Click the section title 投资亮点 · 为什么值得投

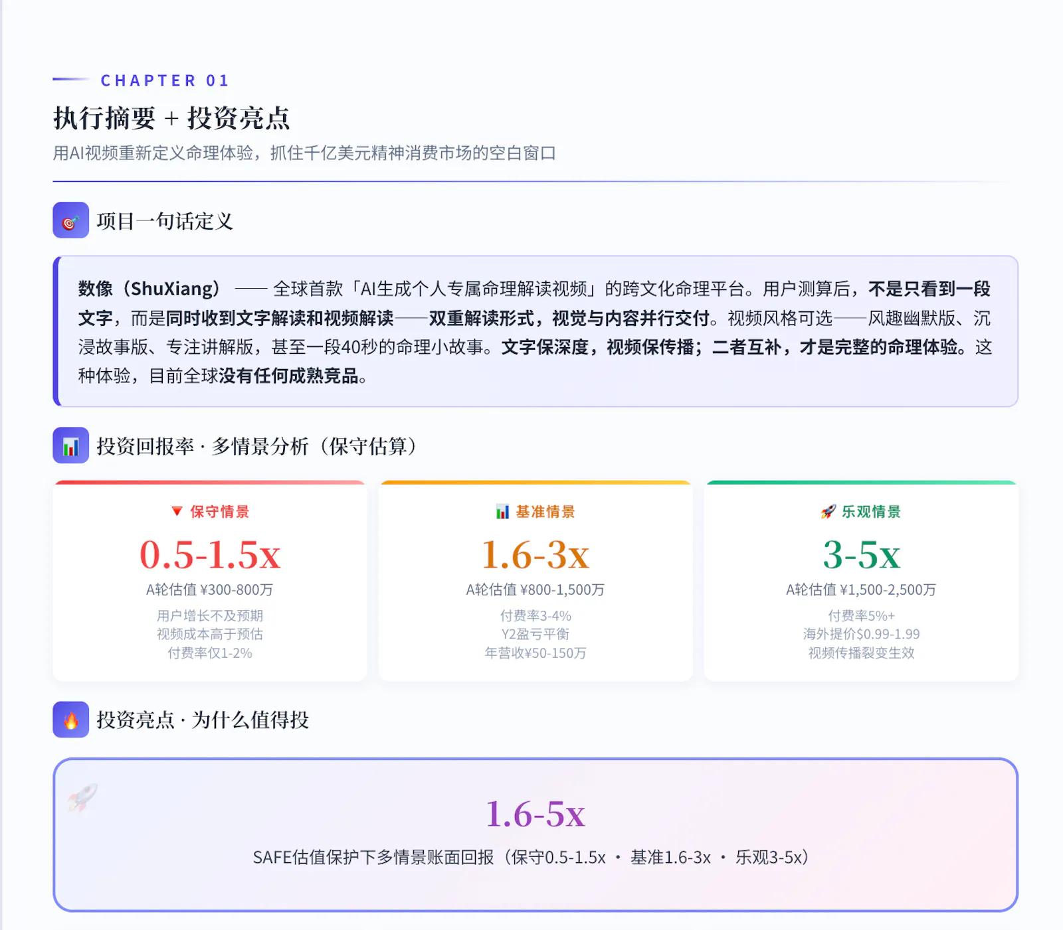coord(203,720)
